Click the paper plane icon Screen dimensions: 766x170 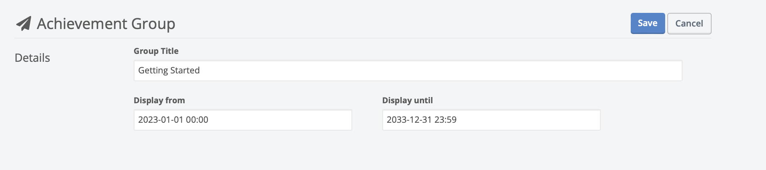(24, 24)
